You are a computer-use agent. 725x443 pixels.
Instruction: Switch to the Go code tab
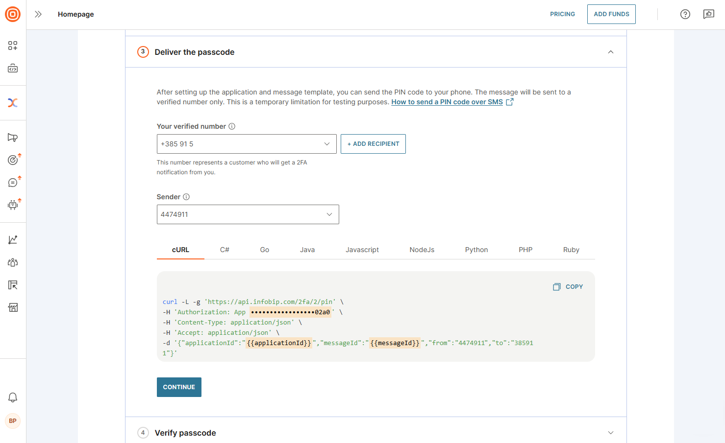pyautogui.click(x=265, y=250)
